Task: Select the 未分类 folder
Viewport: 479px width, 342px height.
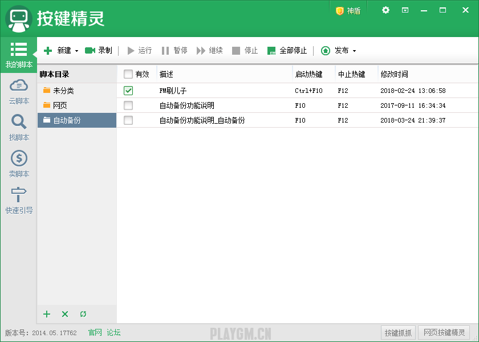Action: pos(63,91)
